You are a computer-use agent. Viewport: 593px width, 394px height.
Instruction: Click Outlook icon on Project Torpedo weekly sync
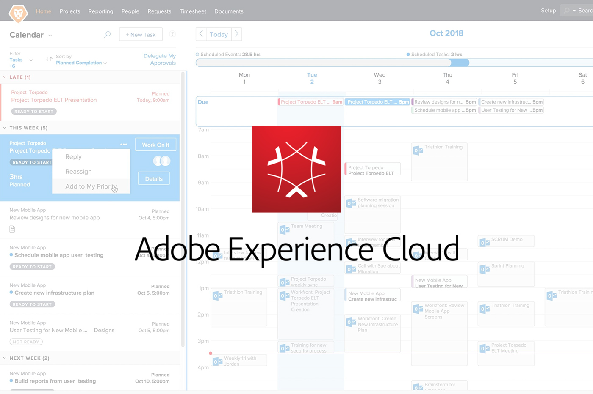[x=284, y=282]
